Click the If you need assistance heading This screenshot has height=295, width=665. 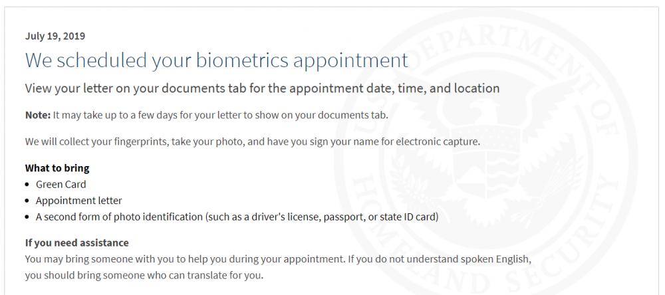pos(76,243)
